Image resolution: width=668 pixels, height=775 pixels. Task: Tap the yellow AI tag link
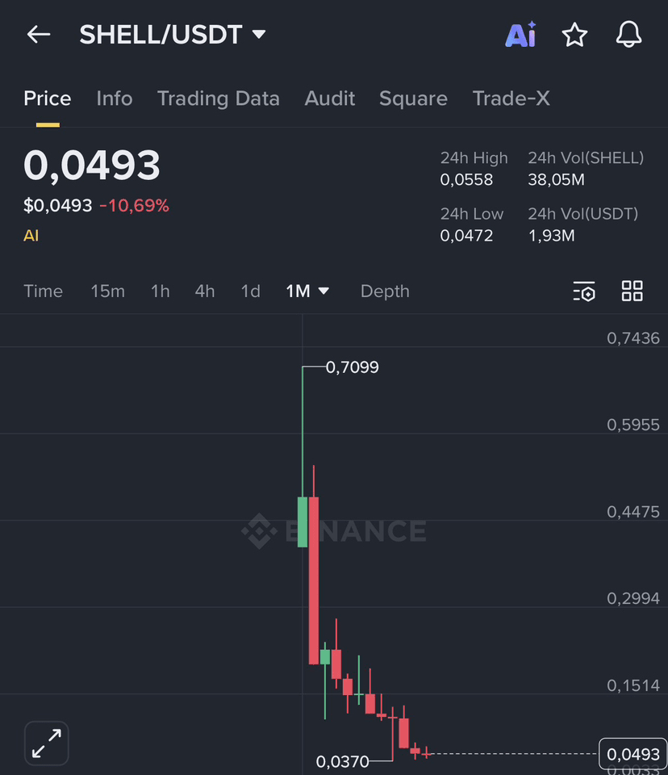(x=31, y=236)
